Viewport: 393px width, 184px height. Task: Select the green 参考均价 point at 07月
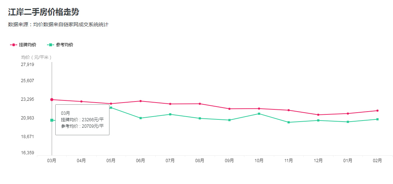(x=170, y=114)
